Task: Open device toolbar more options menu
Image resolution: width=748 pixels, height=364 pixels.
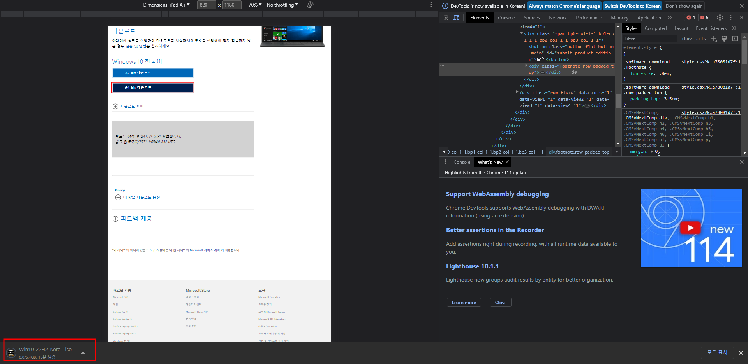Action: 431,5
